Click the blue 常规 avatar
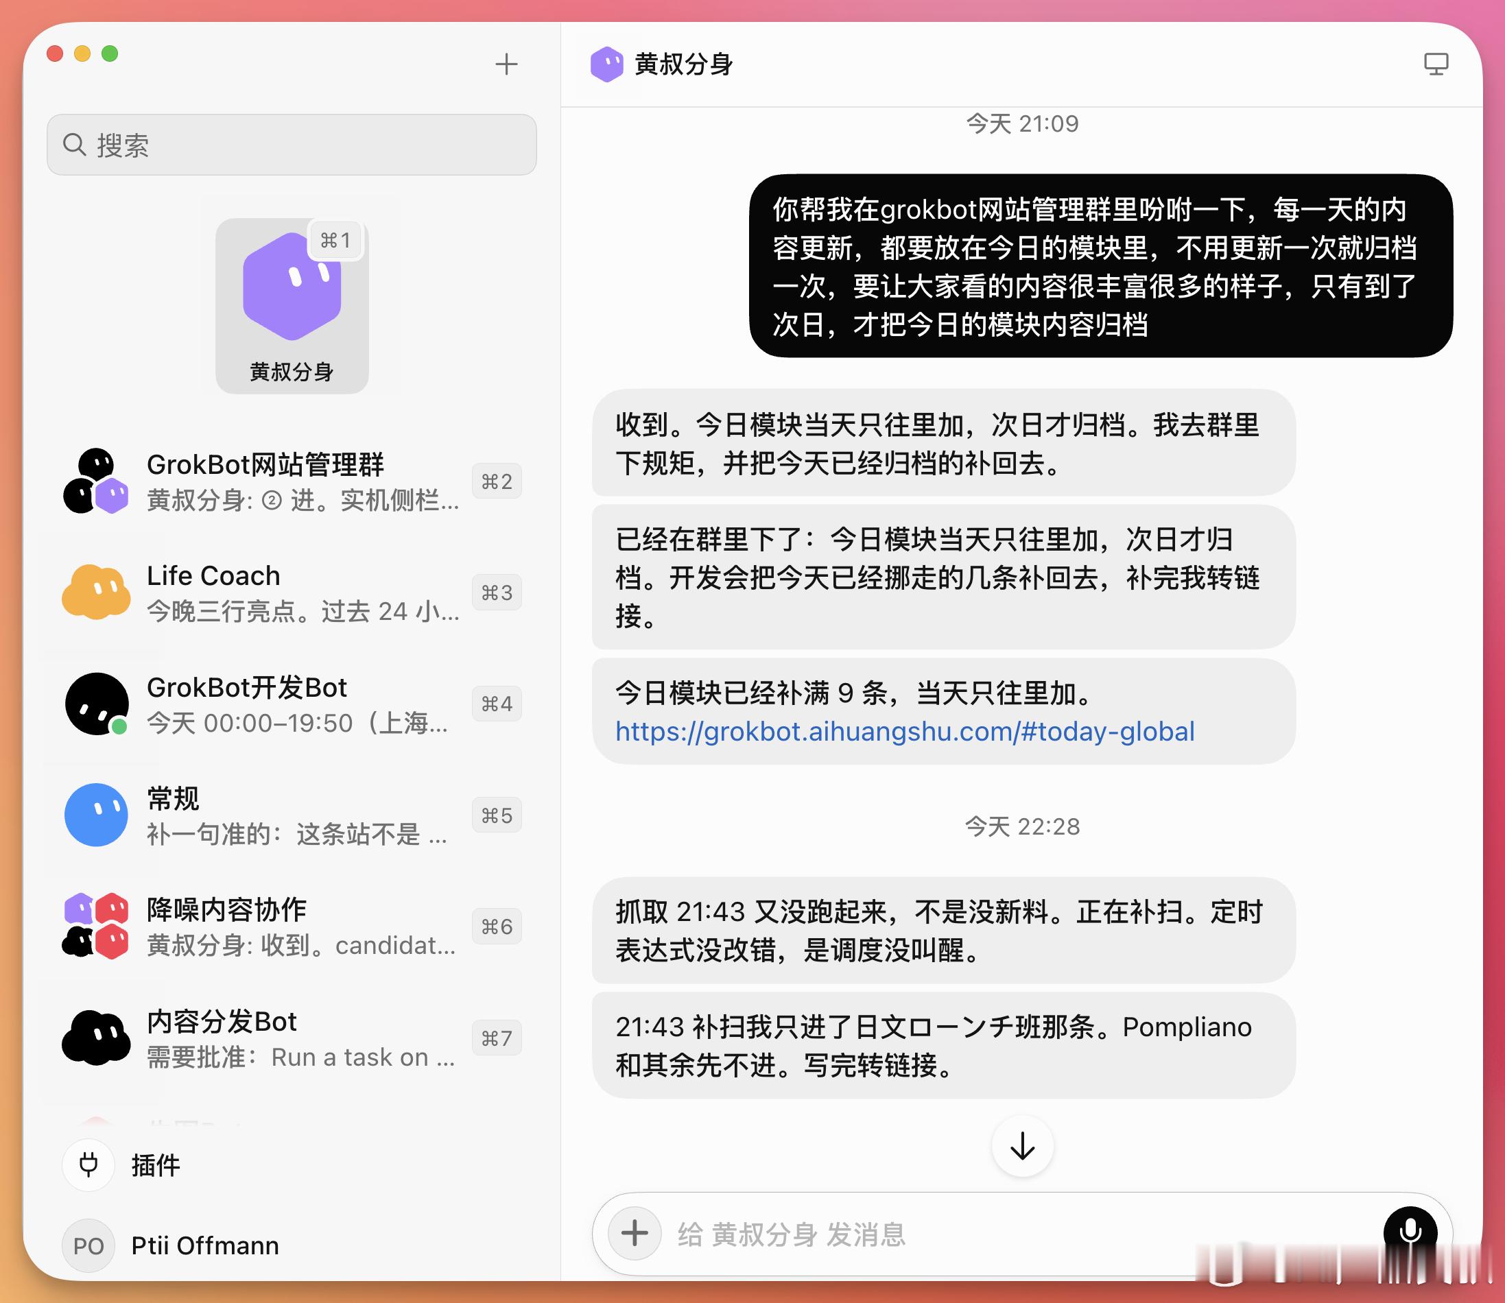 pos(96,815)
